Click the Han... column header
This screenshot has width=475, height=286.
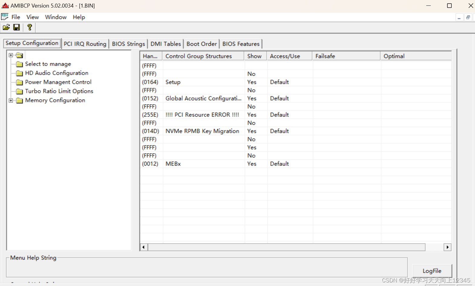click(x=151, y=56)
